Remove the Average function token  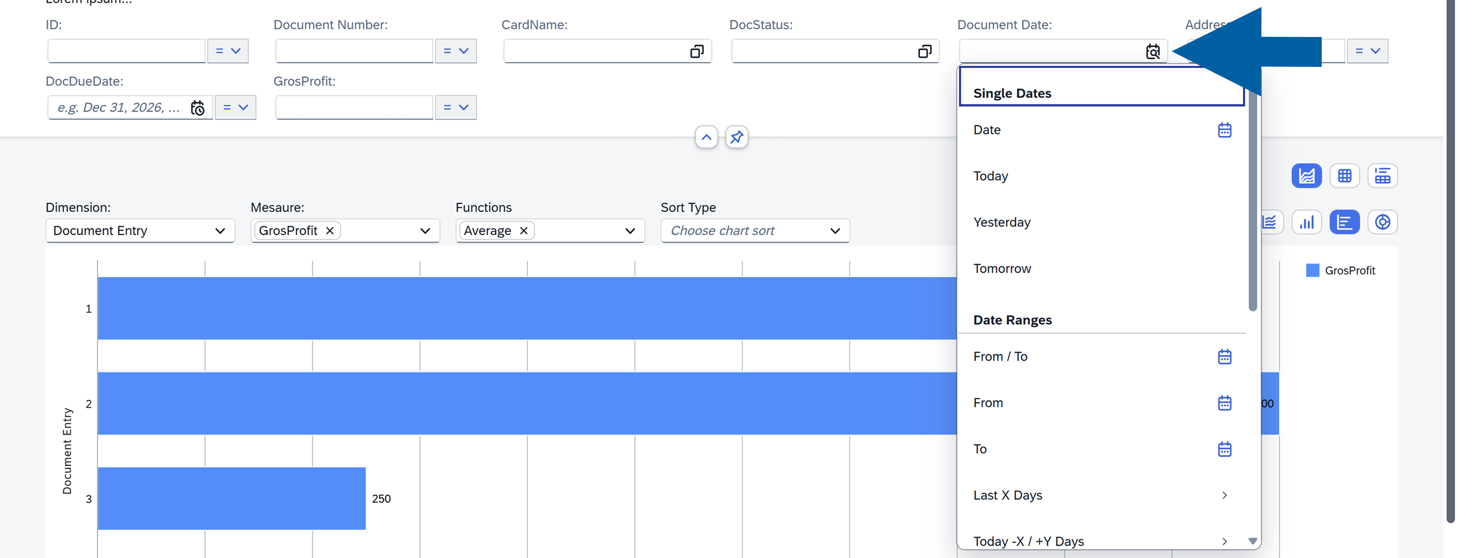[x=524, y=230]
